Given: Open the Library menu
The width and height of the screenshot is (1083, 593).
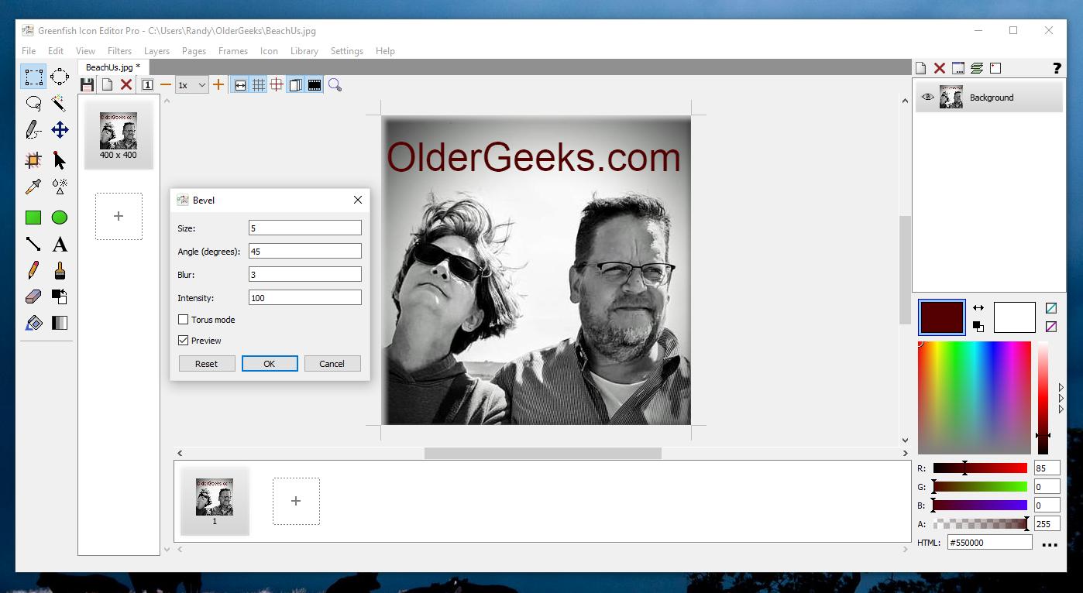Looking at the screenshot, I should point(304,51).
